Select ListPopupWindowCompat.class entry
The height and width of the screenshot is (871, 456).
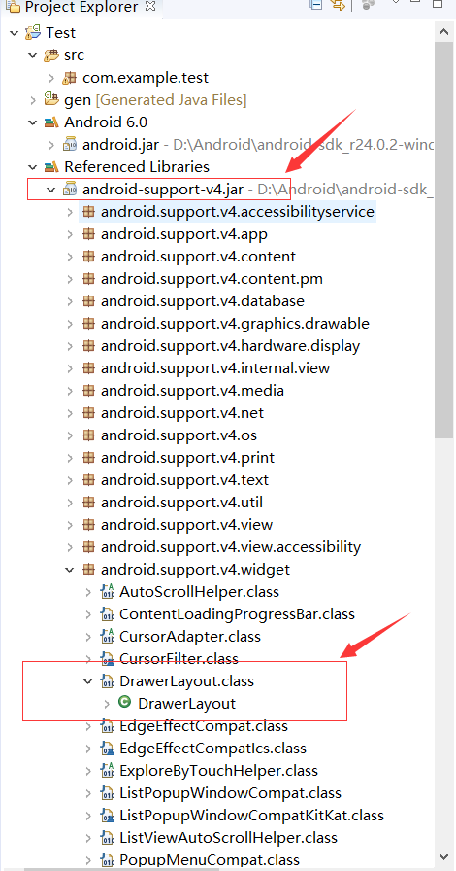pos(230,792)
